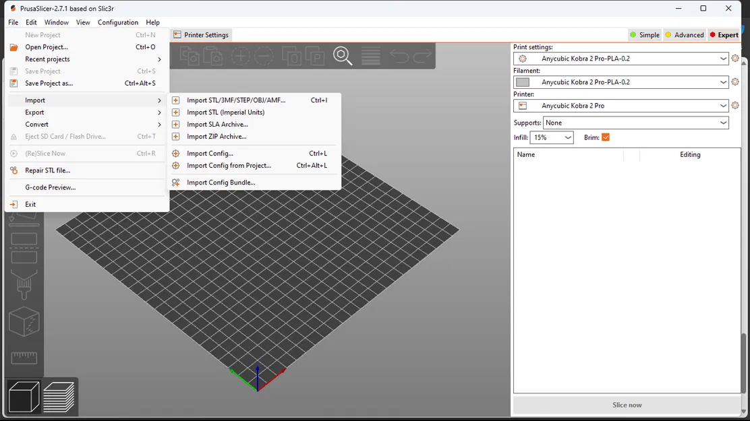Switch to Advanced mode
This screenshot has width=750, height=421.
point(685,35)
